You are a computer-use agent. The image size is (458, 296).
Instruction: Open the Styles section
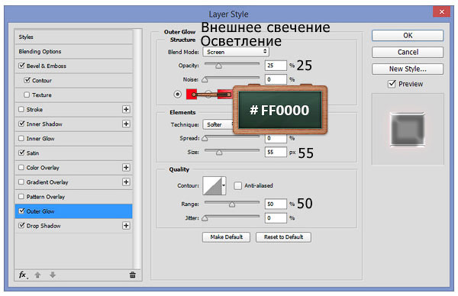[x=73, y=37]
